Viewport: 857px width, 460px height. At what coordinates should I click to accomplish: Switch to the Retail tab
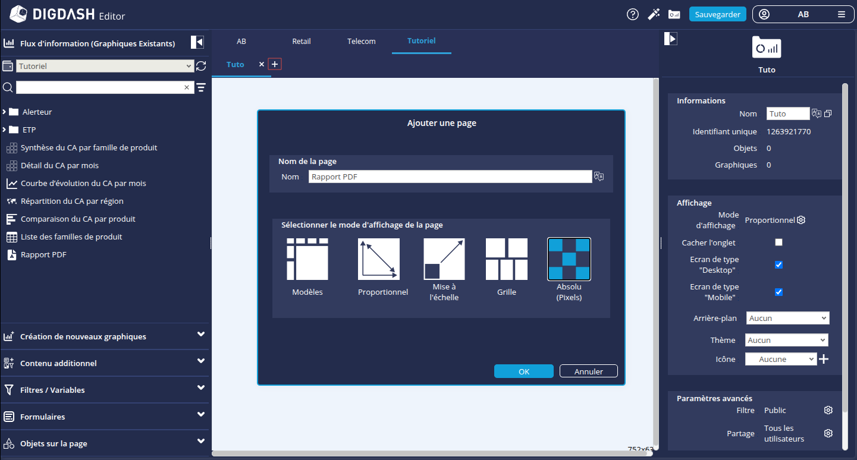point(302,41)
